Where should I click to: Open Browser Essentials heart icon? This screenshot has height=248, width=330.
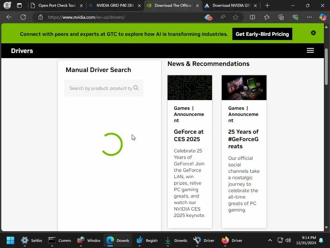click(295, 17)
